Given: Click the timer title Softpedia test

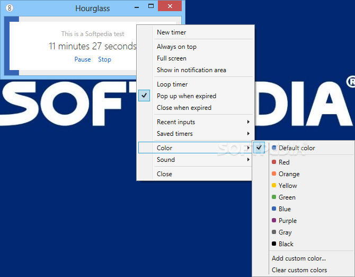Looking at the screenshot, I should 93,34.
